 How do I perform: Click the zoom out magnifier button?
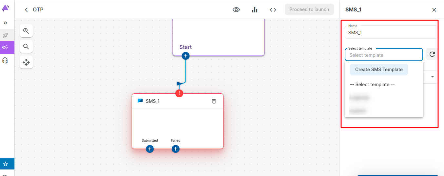(x=26, y=46)
